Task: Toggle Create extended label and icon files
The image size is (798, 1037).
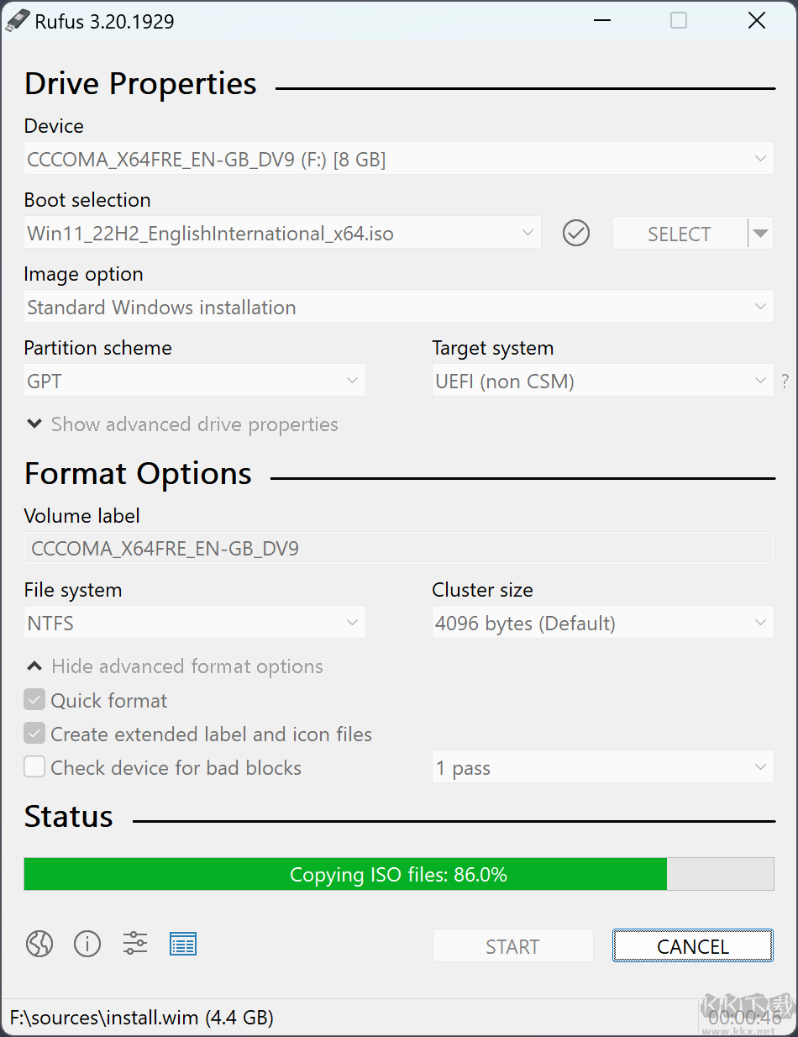Action: click(34, 734)
